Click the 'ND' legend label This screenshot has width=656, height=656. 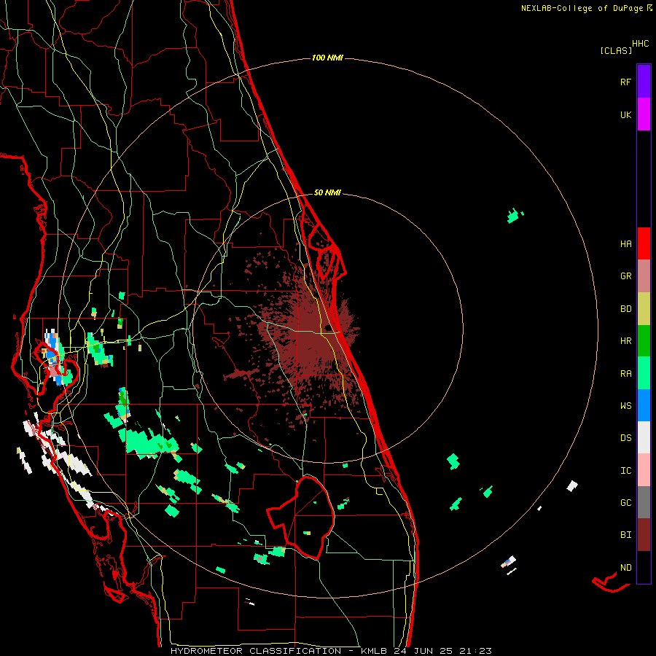pyautogui.click(x=625, y=568)
